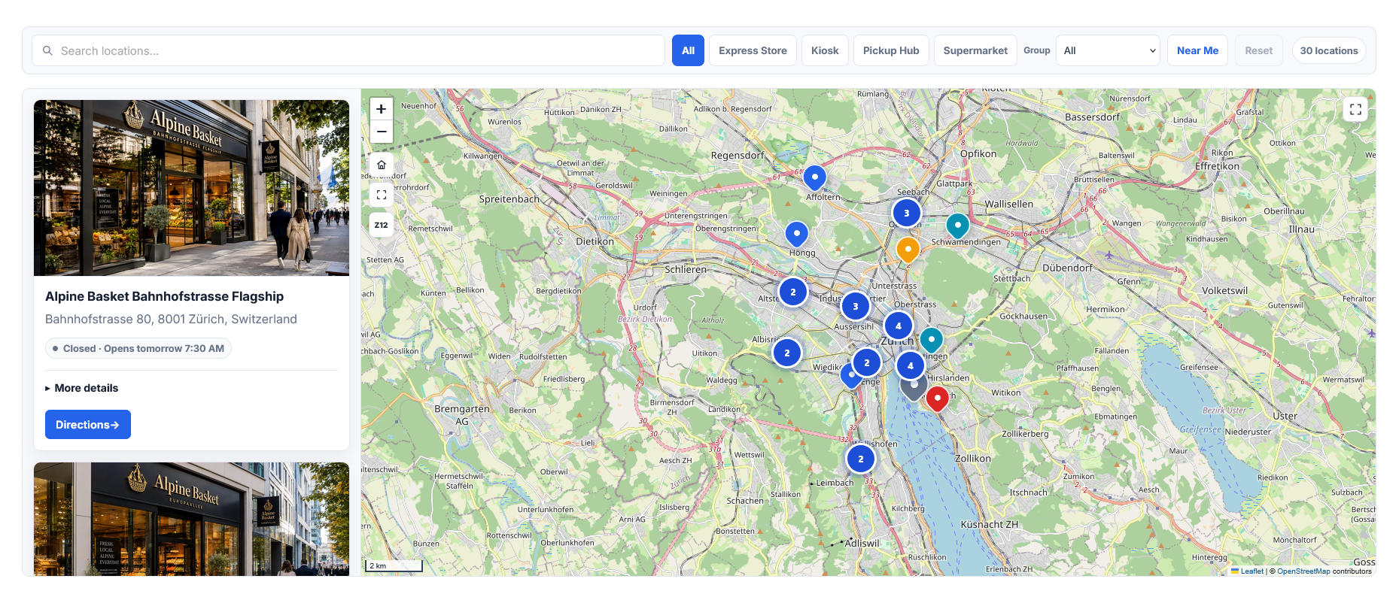Filter by Express Store
The width and height of the screenshot is (1399, 603).
coord(753,50)
